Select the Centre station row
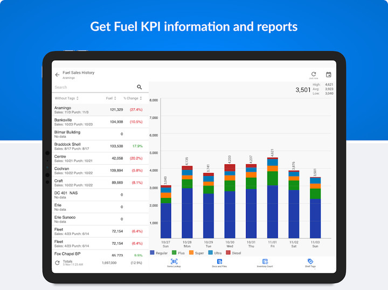Screen dimensions: 388x290 pos(100,158)
